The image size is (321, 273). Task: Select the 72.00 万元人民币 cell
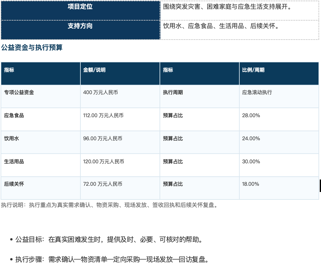tap(120, 188)
